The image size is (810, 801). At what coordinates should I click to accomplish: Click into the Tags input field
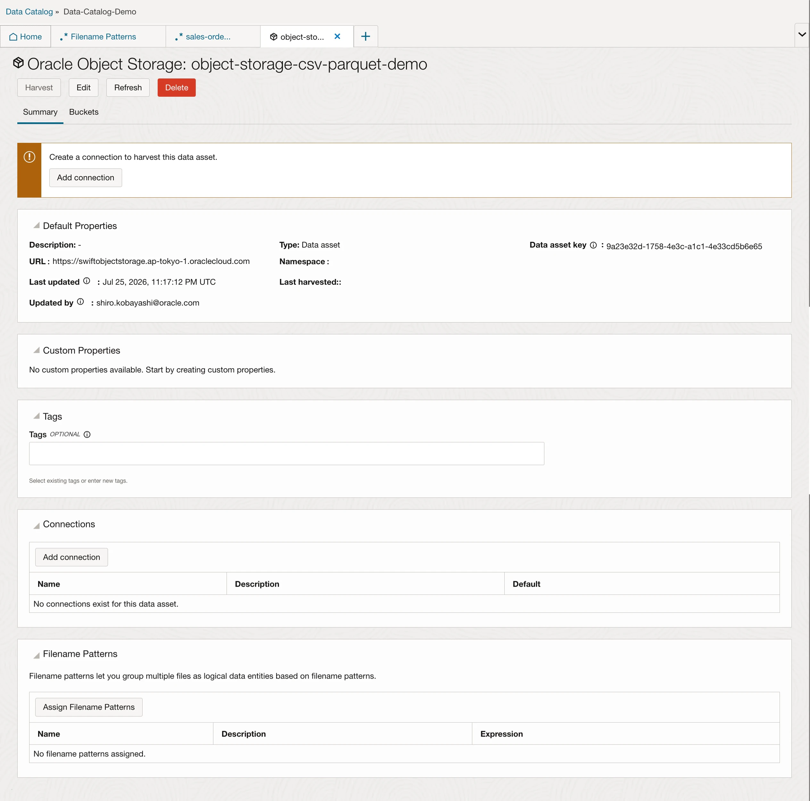pyautogui.click(x=286, y=454)
